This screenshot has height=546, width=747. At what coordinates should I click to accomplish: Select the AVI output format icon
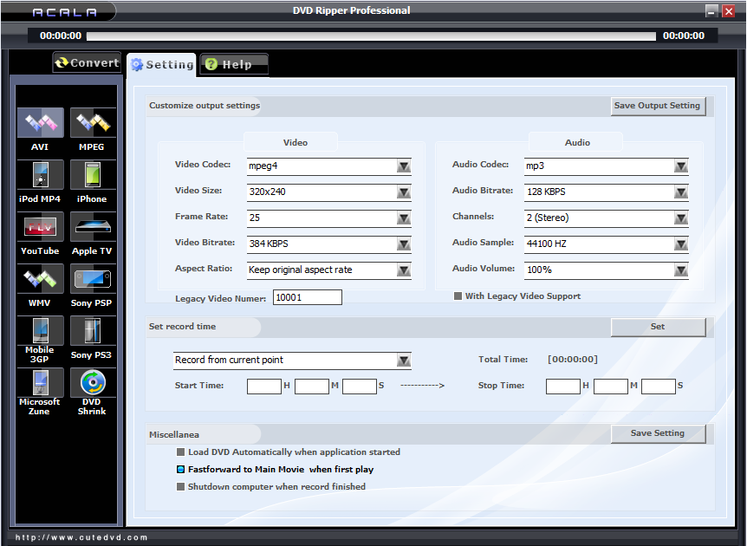[x=40, y=124]
